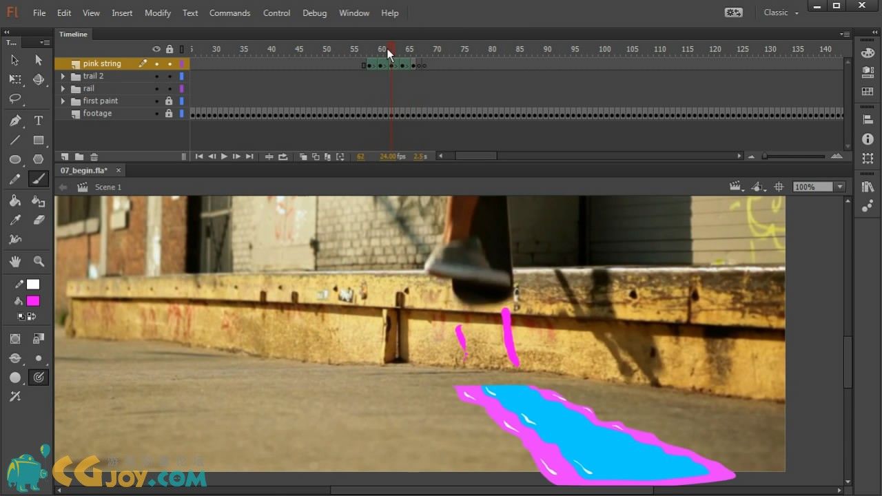Screen dimensions: 882x496
Task: Select the Oval tool
Action: coord(14,159)
